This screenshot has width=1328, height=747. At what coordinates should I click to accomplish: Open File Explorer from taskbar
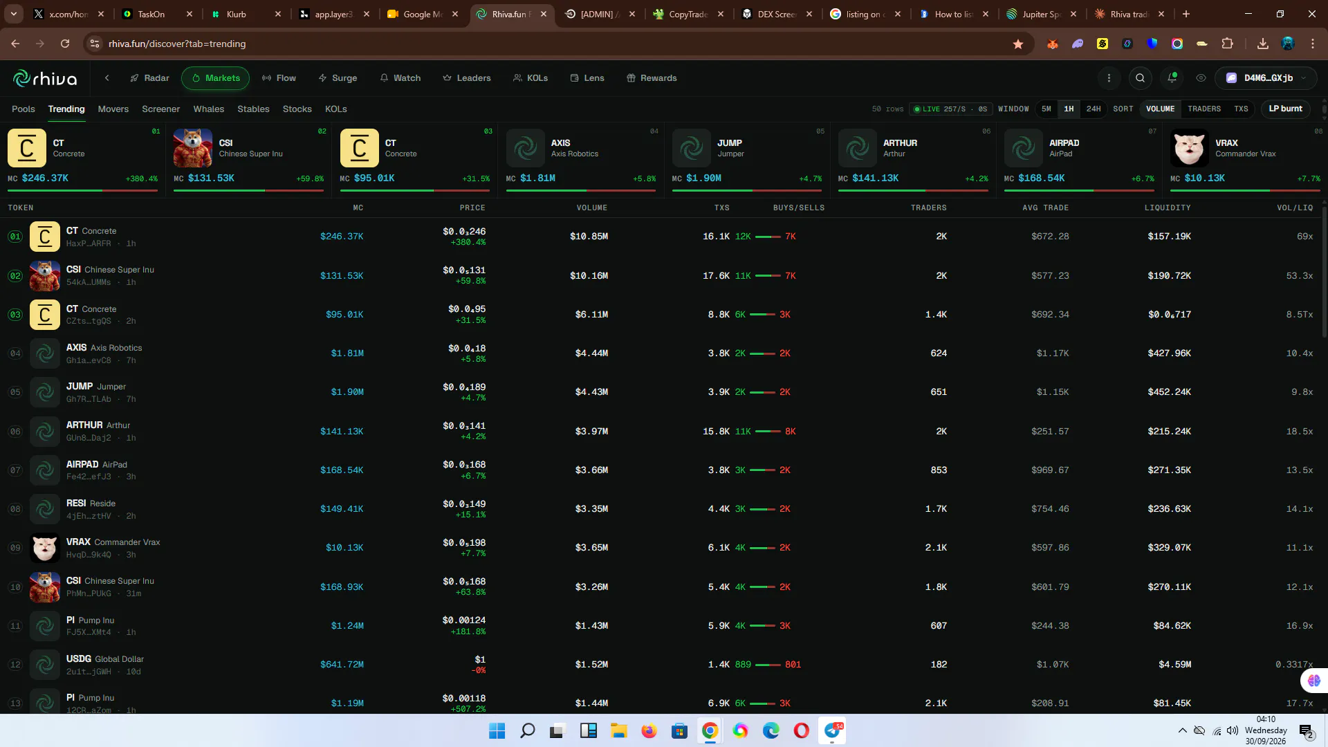[618, 731]
